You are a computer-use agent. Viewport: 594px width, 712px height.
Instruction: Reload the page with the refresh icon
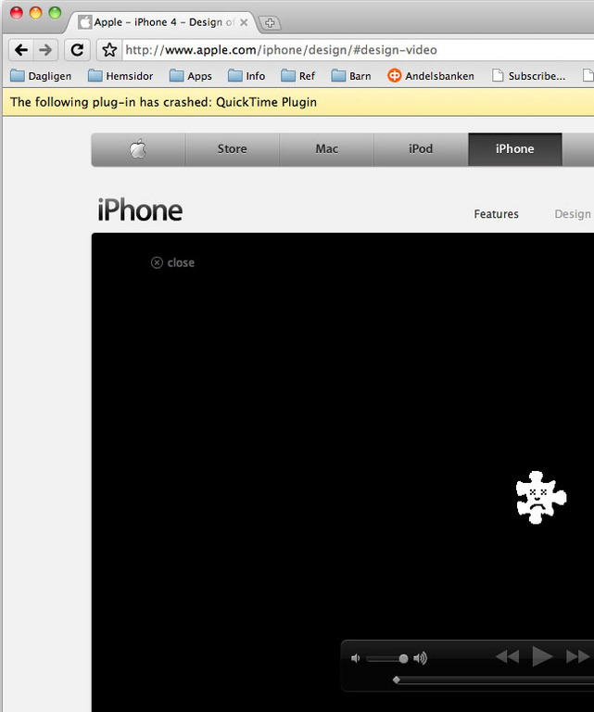coord(78,50)
